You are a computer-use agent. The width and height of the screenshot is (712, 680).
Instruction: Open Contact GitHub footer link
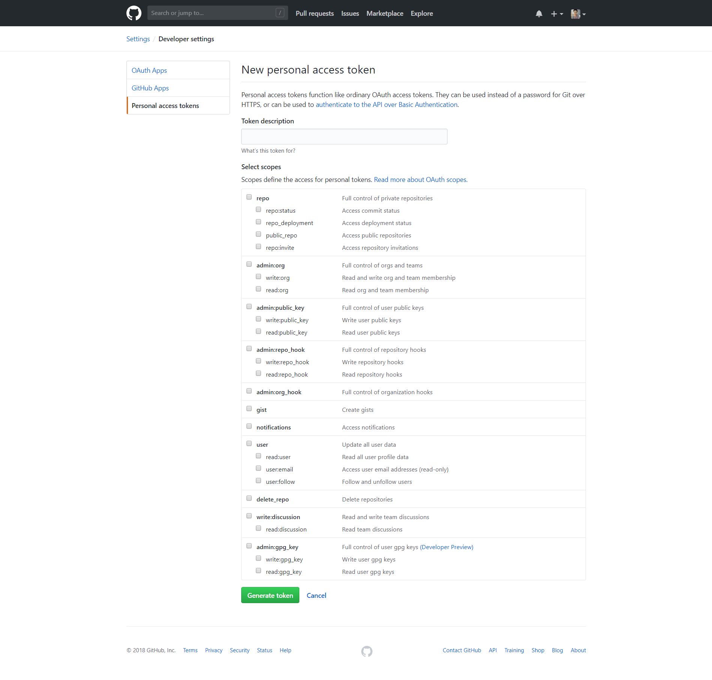tap(462, 650)
